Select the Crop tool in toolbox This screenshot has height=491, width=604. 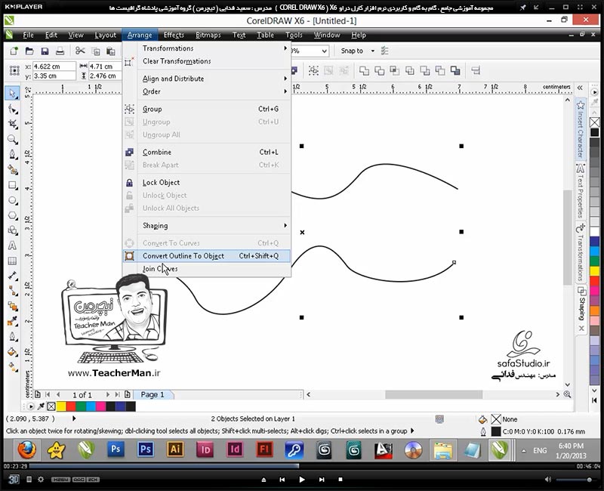pos(12,124)
